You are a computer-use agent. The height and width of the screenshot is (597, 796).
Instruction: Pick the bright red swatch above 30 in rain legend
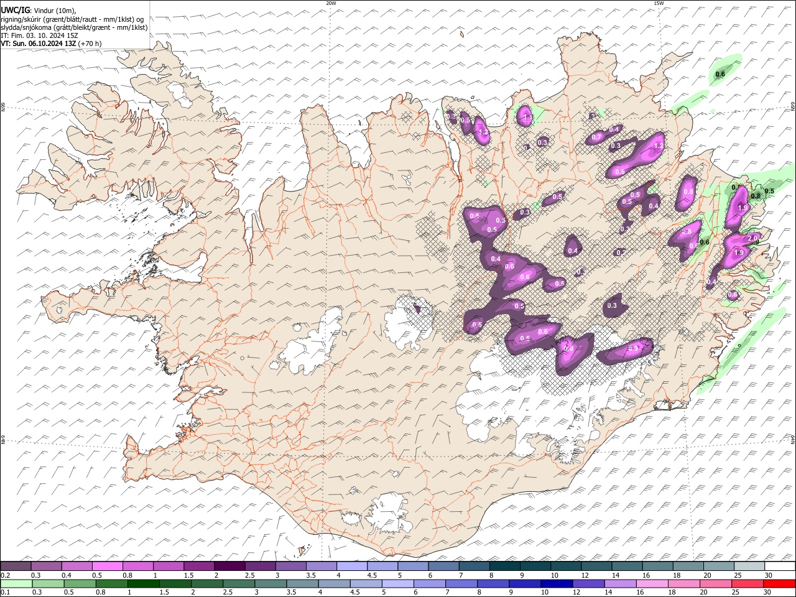pyautogui.click(x=779, y=583)
